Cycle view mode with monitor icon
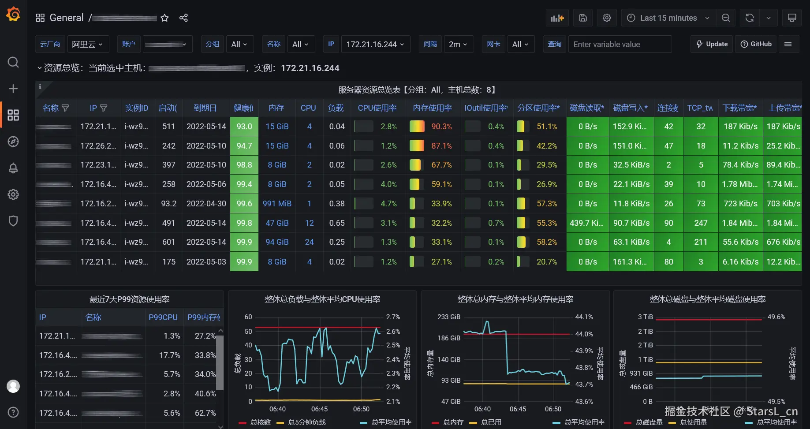The height and width of the screenshot is (429, 810). [792, 18]
